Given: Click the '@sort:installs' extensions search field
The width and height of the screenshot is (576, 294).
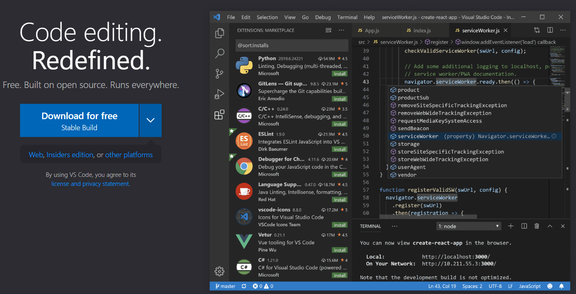Looking at the screenshot, I should [292, 45].
